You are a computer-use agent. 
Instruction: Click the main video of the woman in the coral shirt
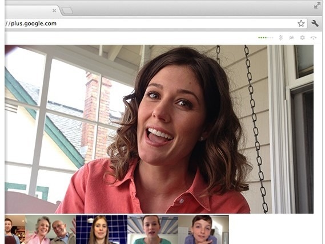pos(159,129)
